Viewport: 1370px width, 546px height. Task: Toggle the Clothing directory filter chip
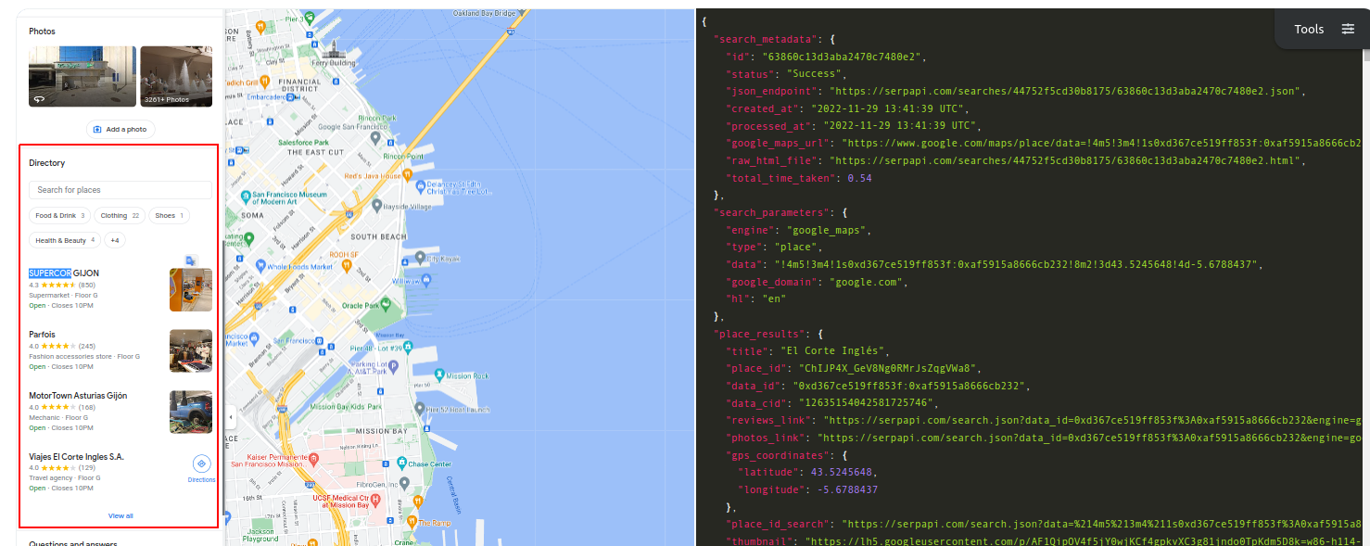coord(119,215)
